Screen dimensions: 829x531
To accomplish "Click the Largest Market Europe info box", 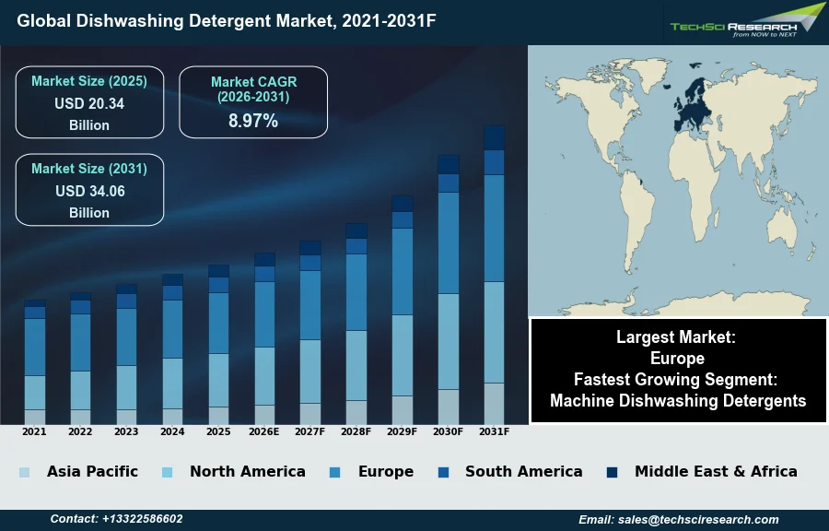I will click(x=678, y=348).
